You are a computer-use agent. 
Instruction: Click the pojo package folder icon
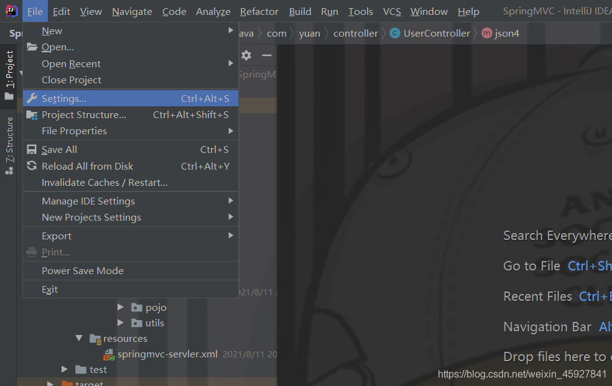136,308
